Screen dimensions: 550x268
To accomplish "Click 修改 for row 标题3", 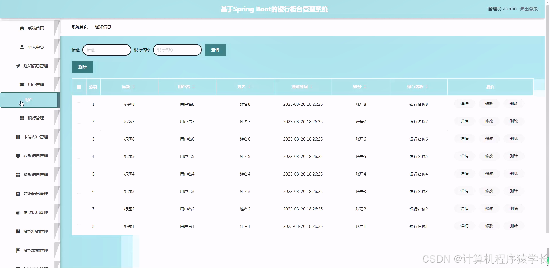I will point(489,191).
